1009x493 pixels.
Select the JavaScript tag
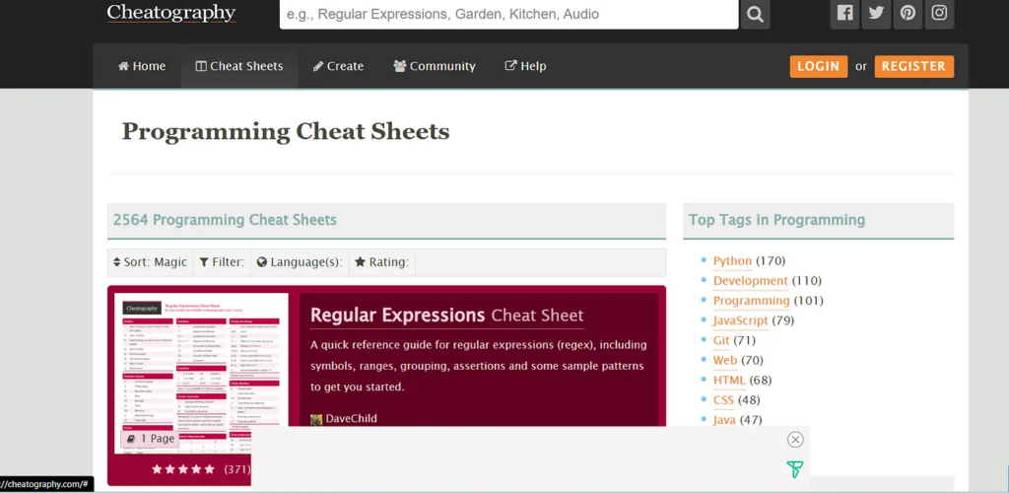pyautogui.click(x=740, y=320)
